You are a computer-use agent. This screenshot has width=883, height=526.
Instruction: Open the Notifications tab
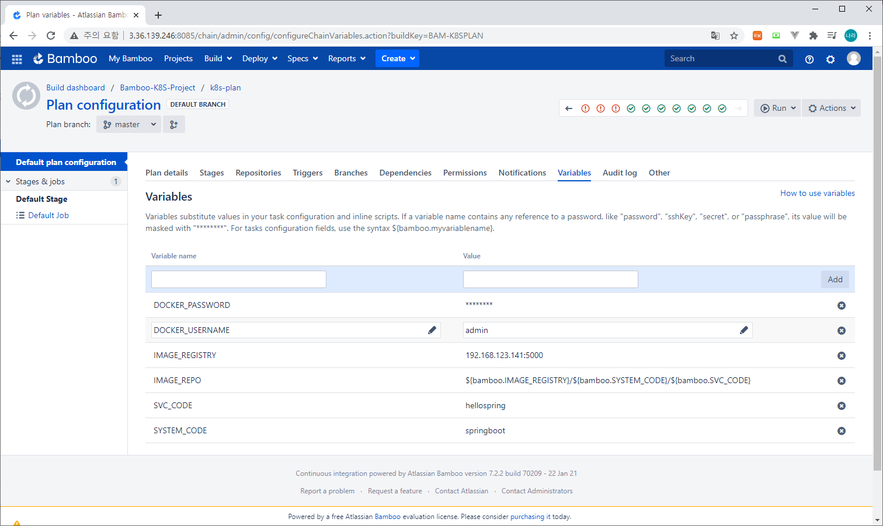(x=522, y=173)
